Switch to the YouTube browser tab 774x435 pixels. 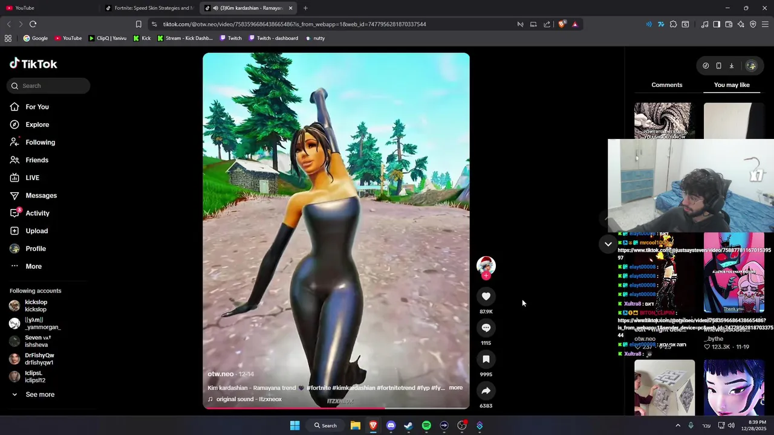point(50,8)
